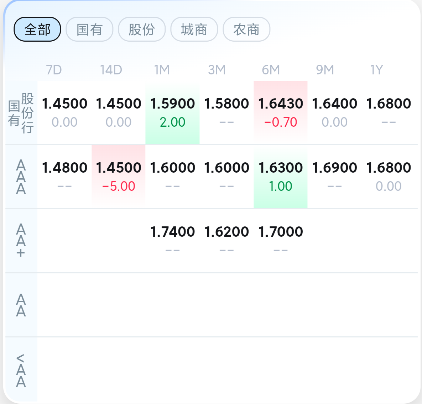Open the red 1.6430 rate cell
This screenshot has height=404, width=422.
coord(281,112)
